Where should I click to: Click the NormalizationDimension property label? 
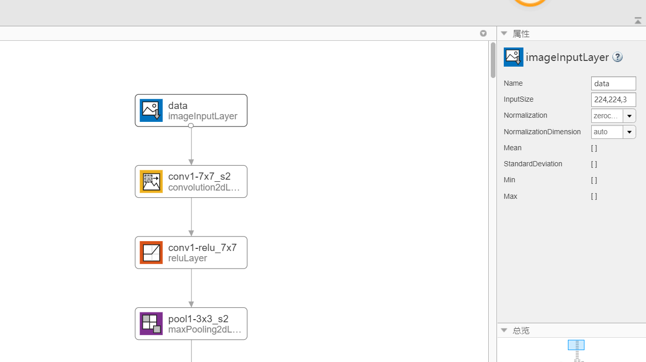click(x=542, y=132)
